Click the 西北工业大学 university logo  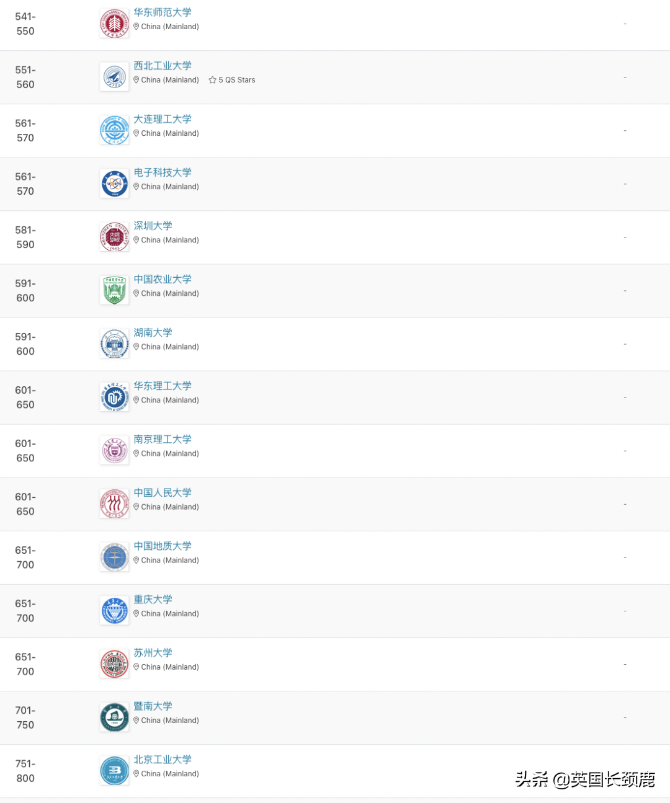tap(114, 78)
